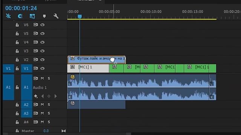This screenshot has height=135, width=241.
Task: Target track A1 header
Action: coord(27,87)
